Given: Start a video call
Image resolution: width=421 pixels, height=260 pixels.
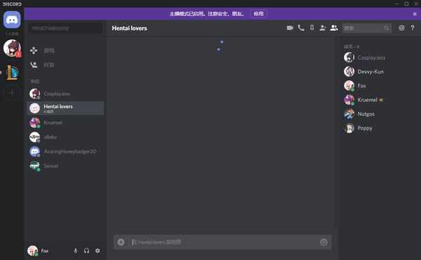Looking at the screenshot, I should coord(290,28).
